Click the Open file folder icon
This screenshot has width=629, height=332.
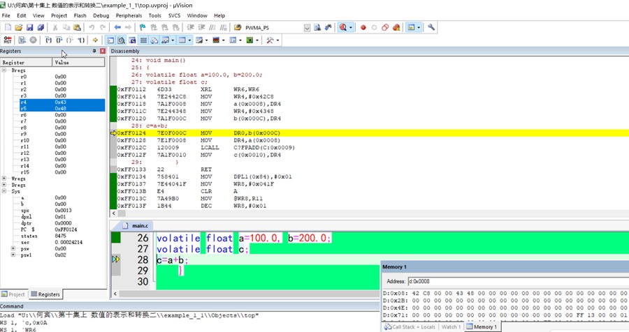coord(19,27)
